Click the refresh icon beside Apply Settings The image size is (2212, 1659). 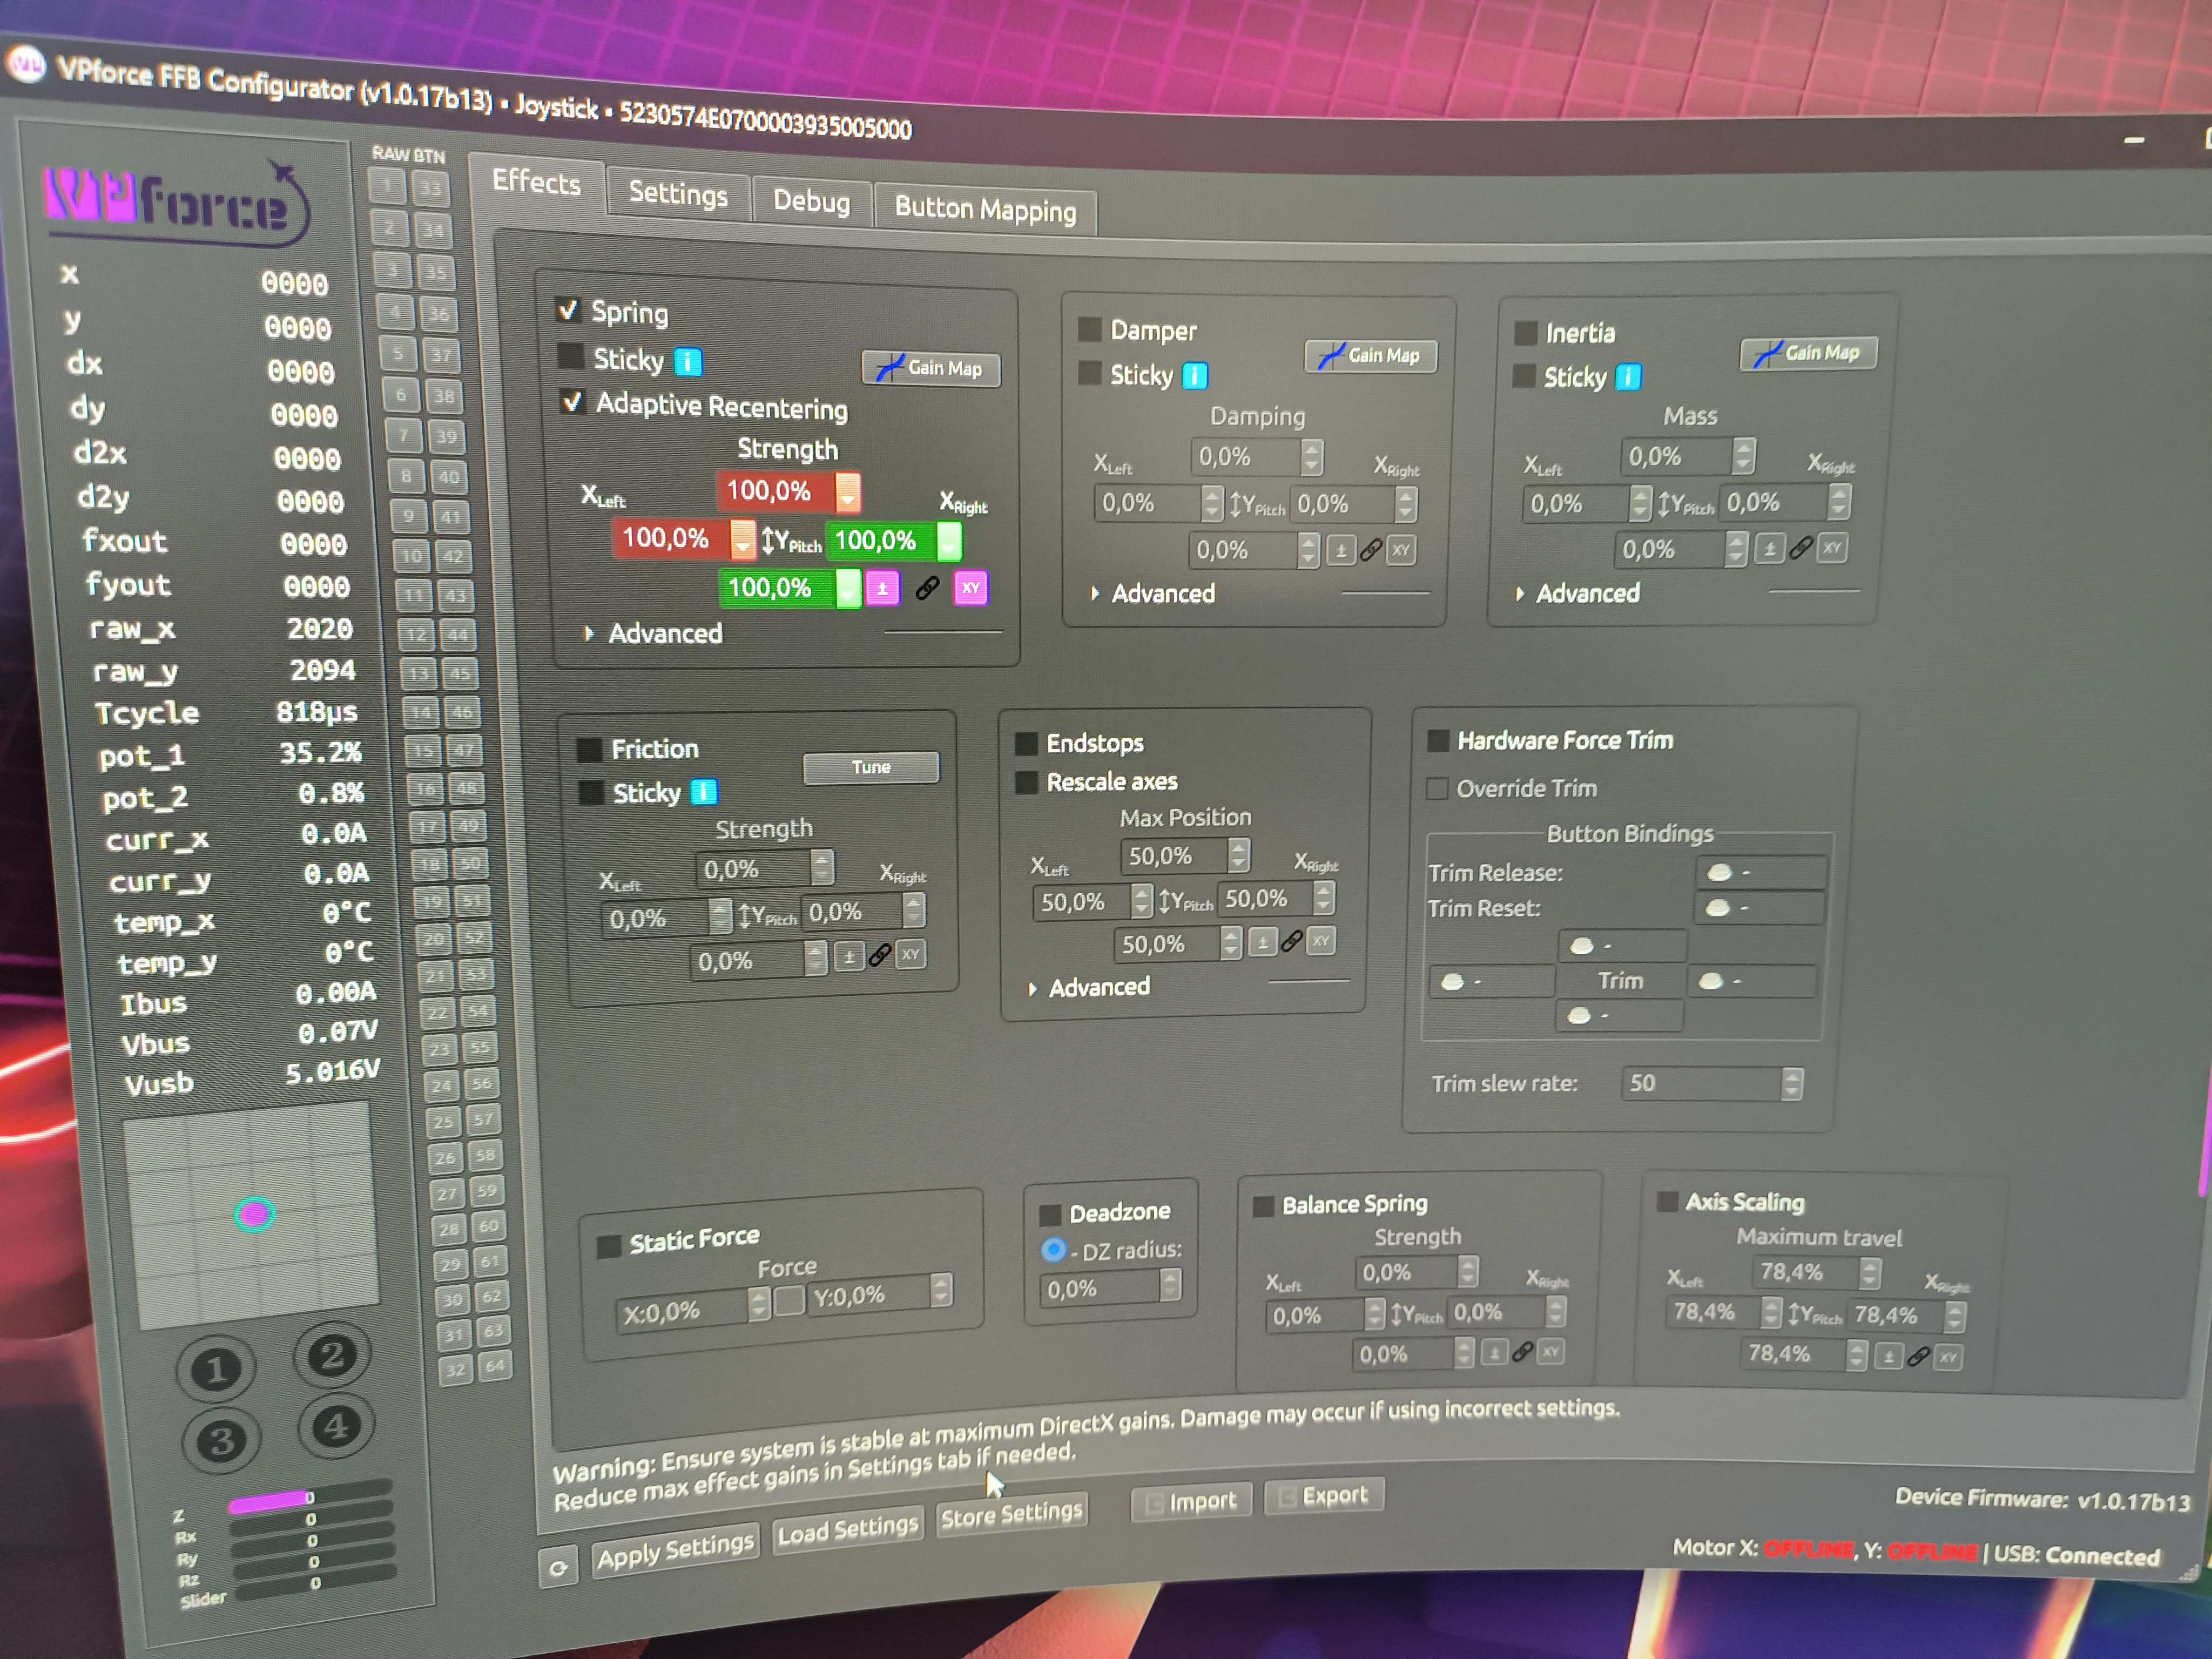(x=558, y=1568)
